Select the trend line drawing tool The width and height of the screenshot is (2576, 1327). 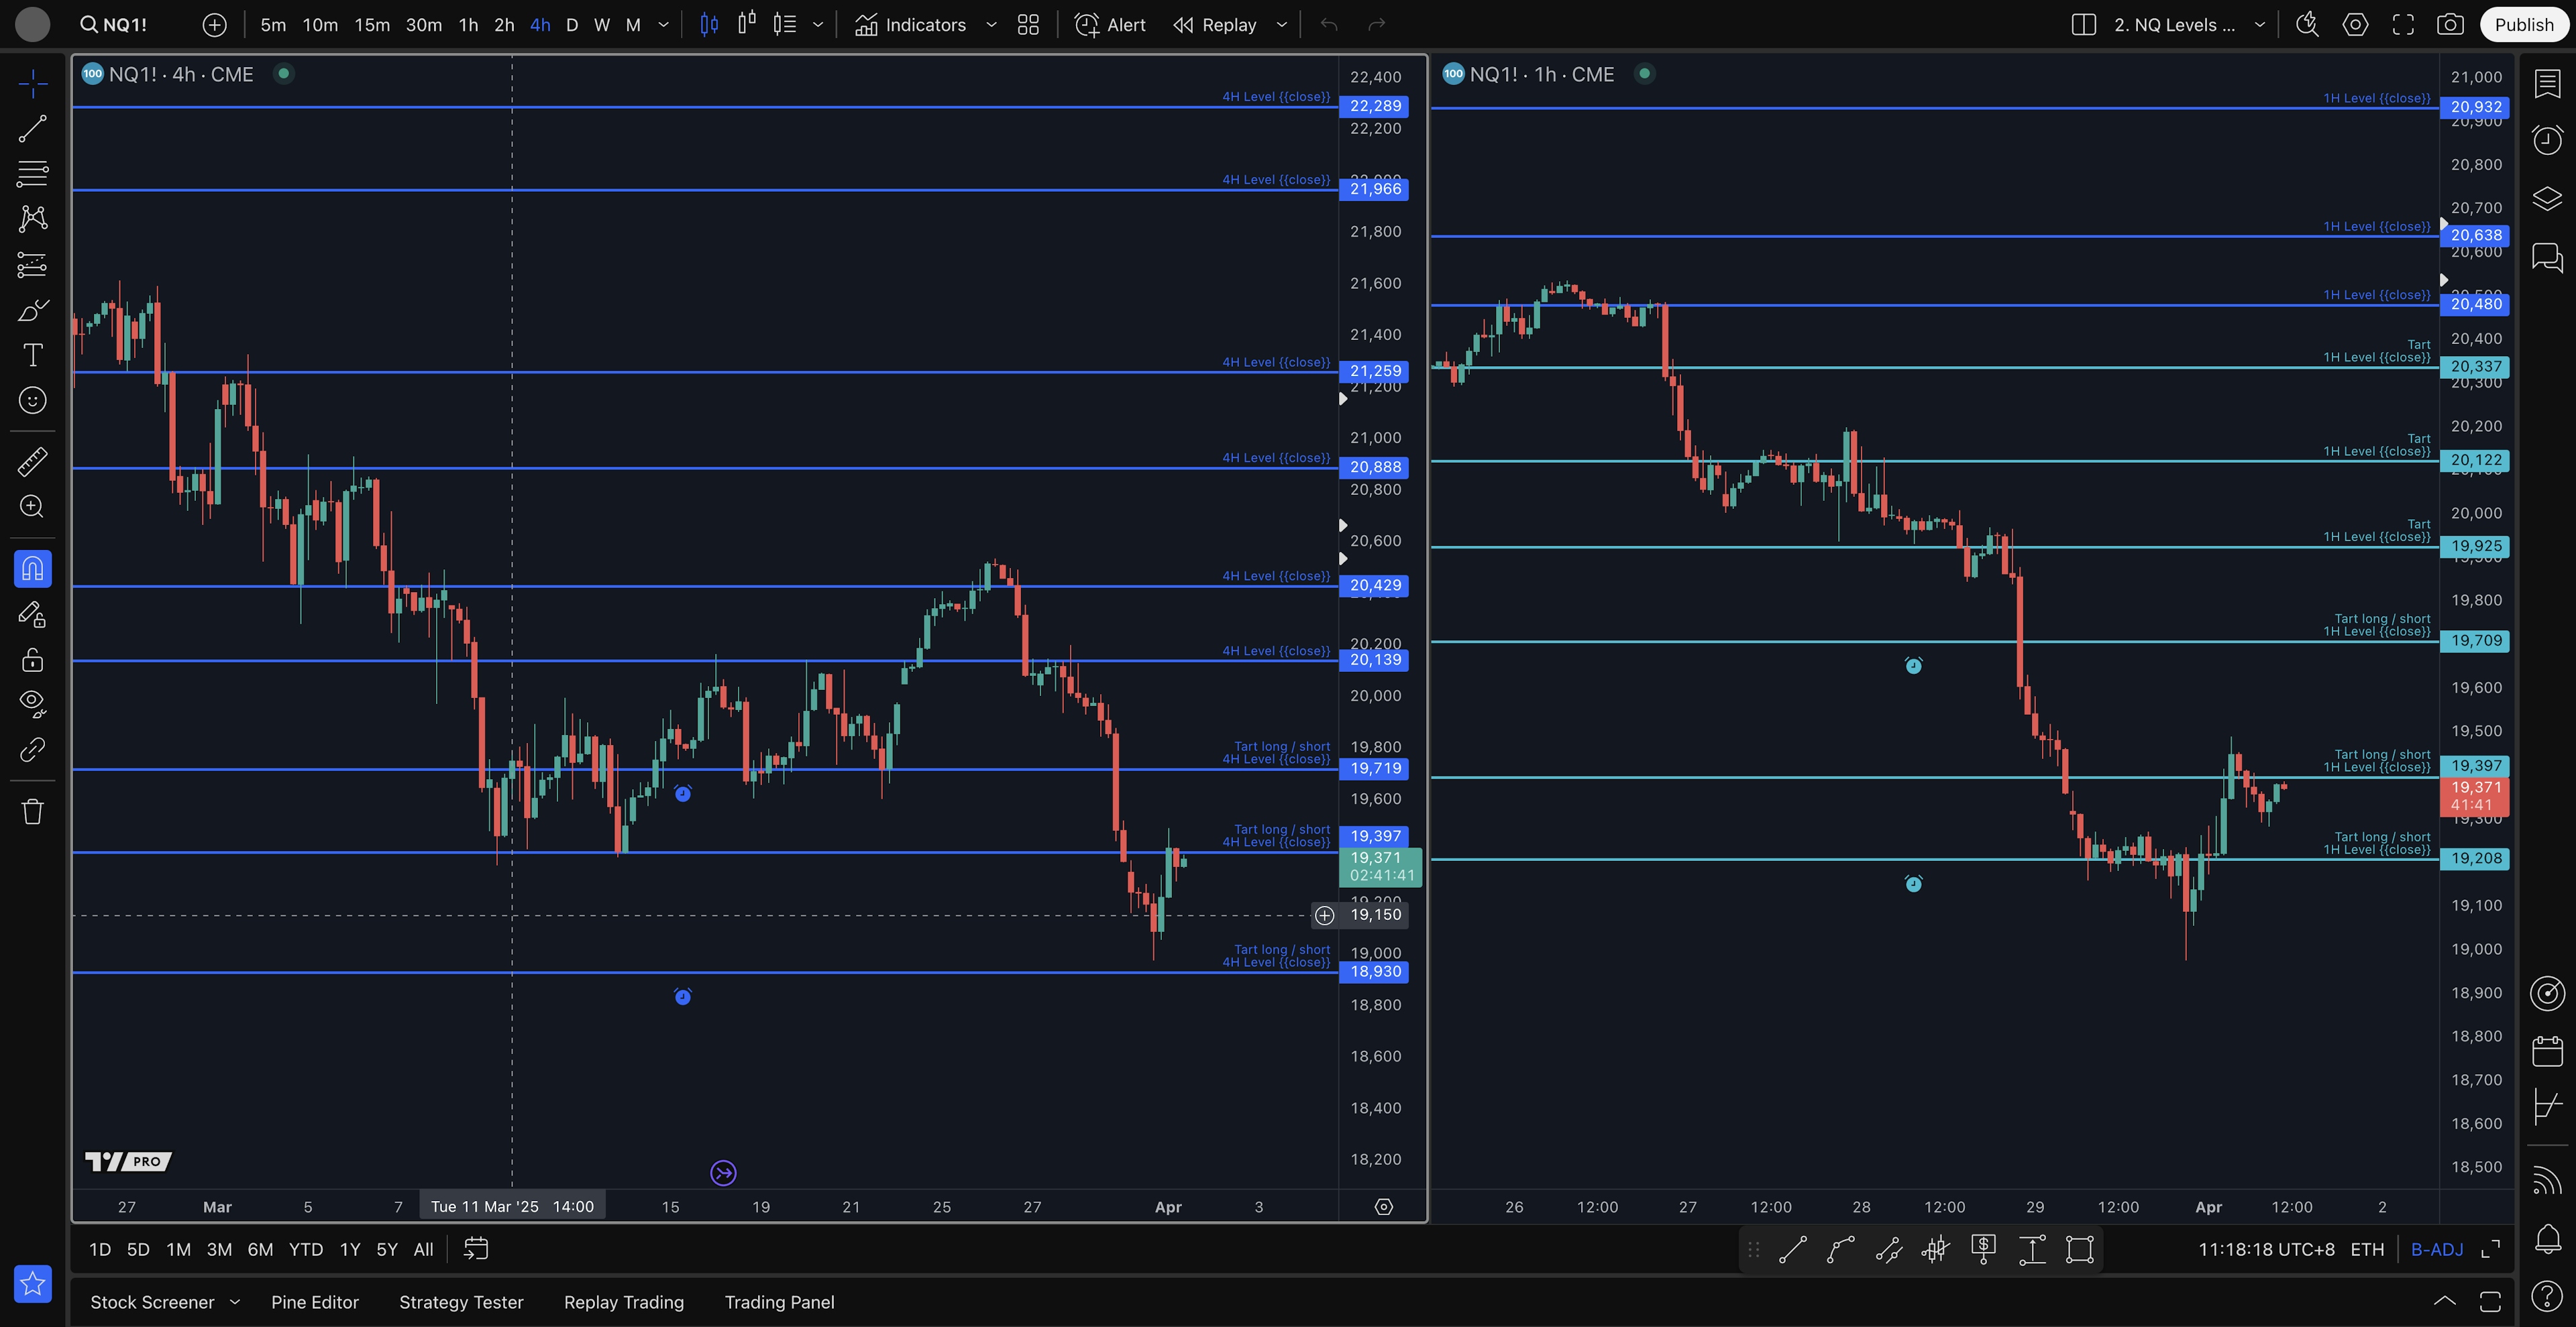[32, 129]
